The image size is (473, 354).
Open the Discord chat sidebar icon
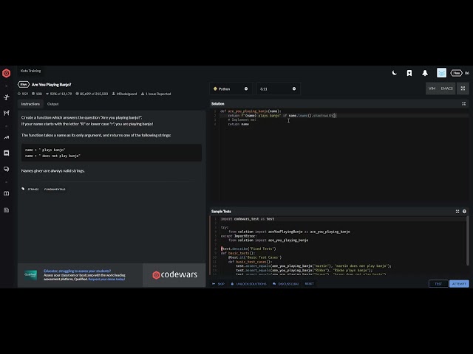click(7, 153)
